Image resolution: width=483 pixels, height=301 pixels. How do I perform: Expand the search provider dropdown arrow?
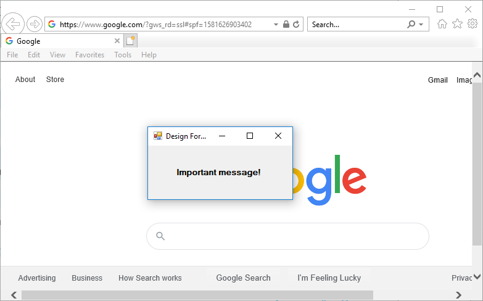(421, 24)
